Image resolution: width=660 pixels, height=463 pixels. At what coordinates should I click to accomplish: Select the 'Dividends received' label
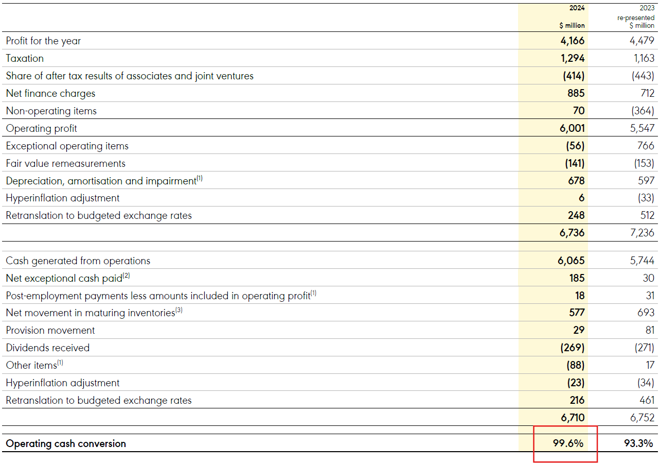pos(48,348)
